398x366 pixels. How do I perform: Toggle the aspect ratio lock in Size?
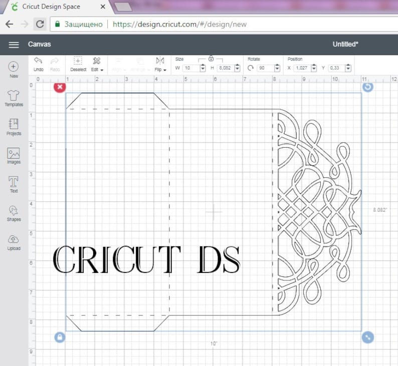211,59
